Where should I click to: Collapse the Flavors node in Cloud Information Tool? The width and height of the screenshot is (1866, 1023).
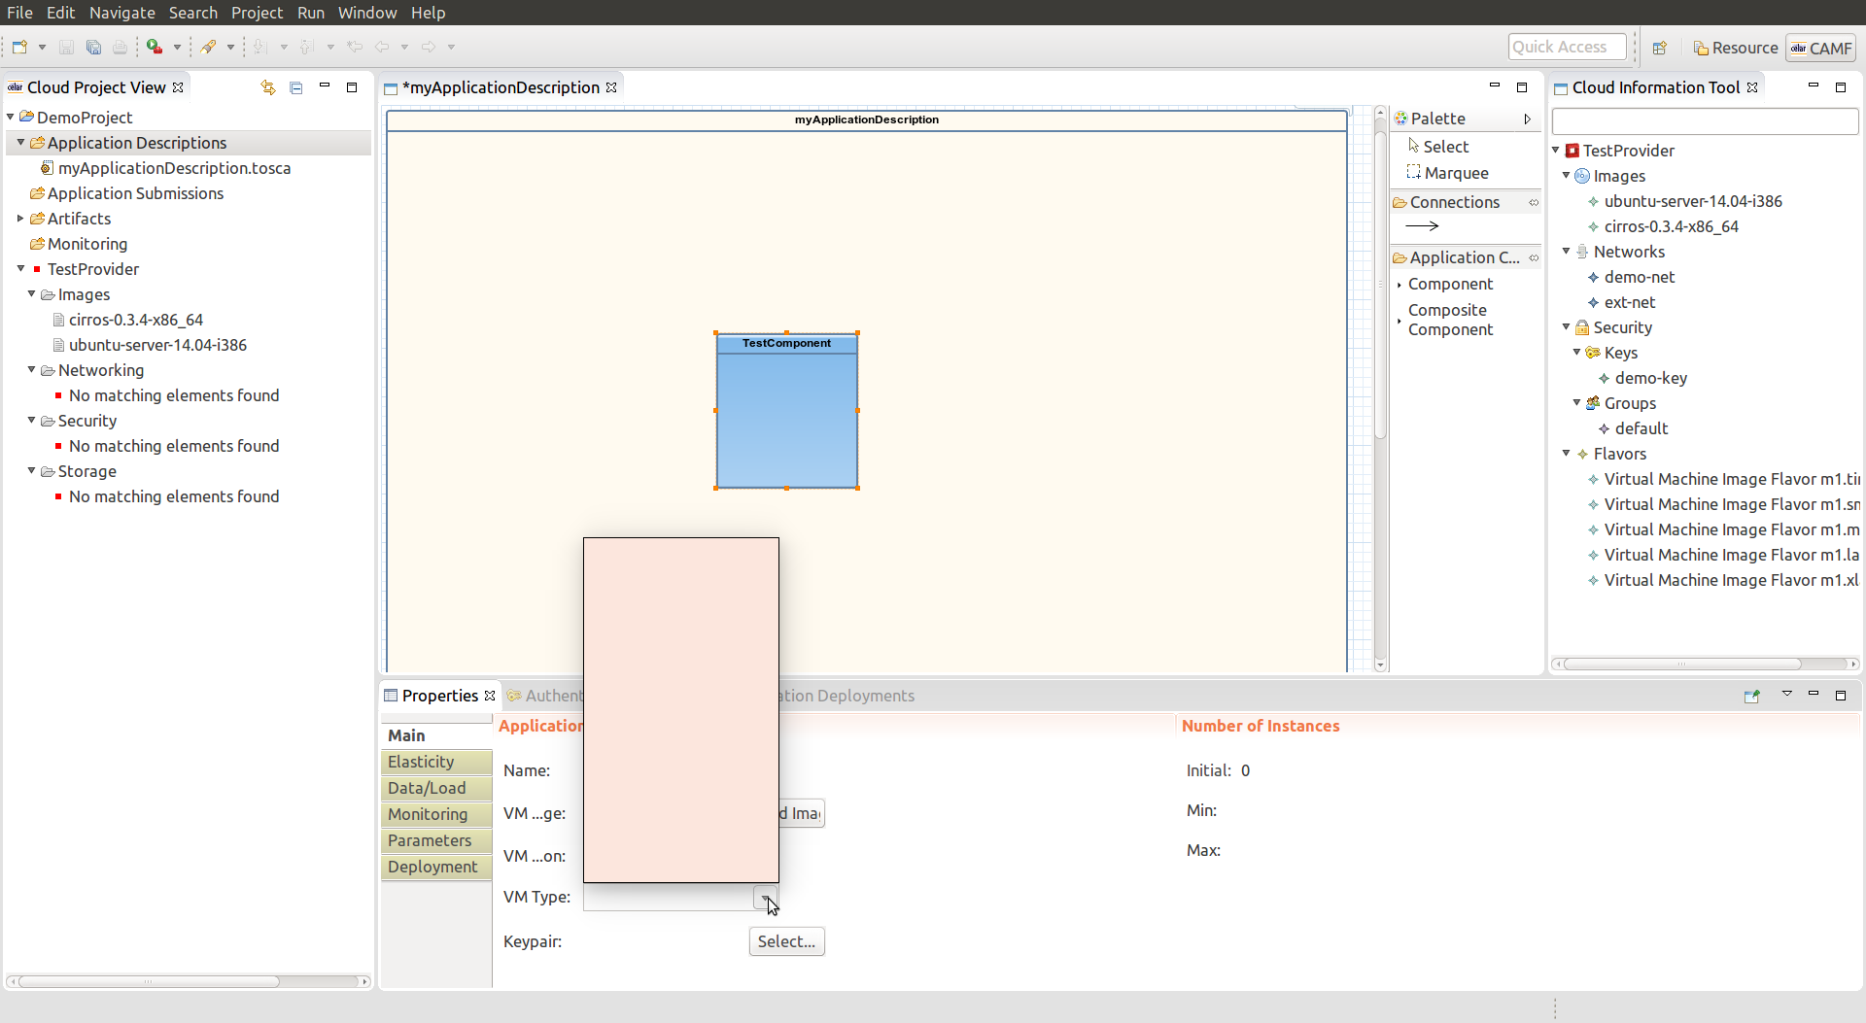pos(1566,454)
